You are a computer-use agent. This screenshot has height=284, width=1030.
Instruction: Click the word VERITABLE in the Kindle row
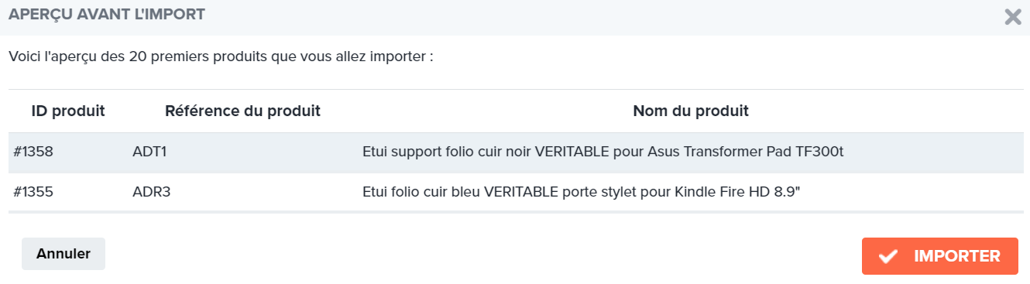click(x=520, y=192)
